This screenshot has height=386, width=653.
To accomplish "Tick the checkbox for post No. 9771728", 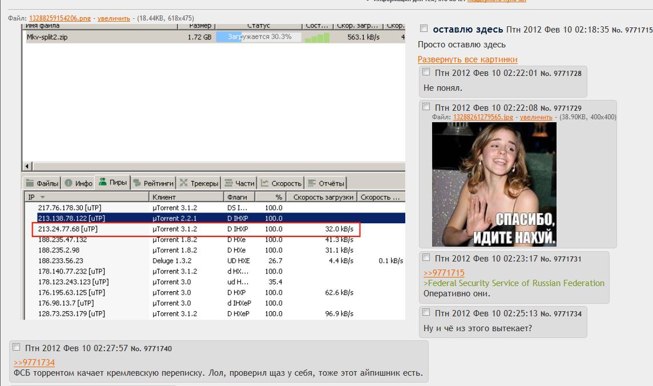I will coord(426,72).
